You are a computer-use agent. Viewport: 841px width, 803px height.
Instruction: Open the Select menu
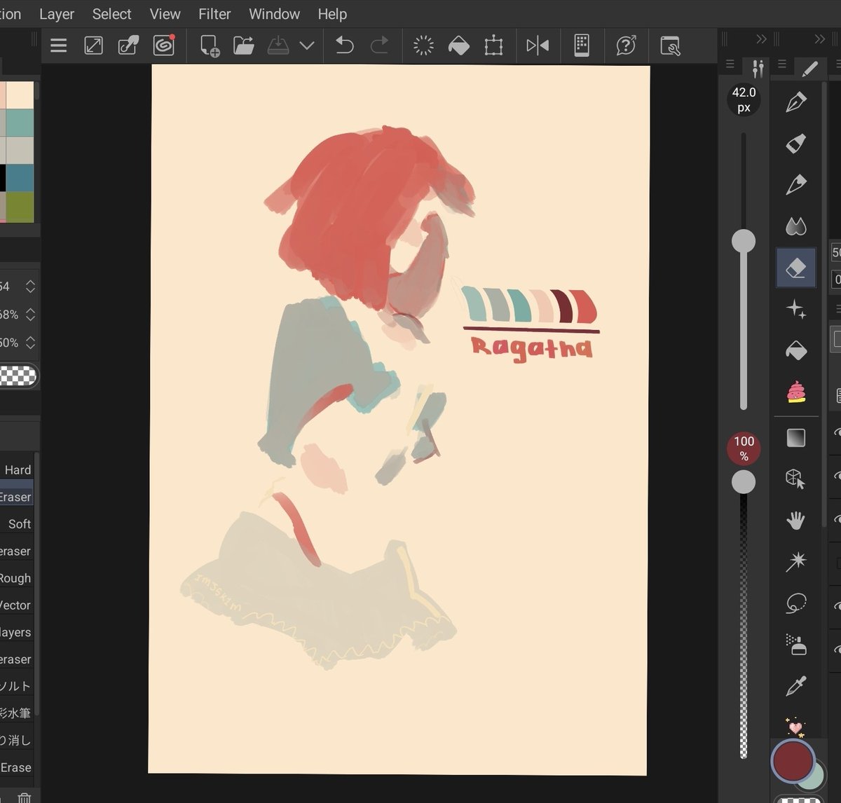pos(111,14)
